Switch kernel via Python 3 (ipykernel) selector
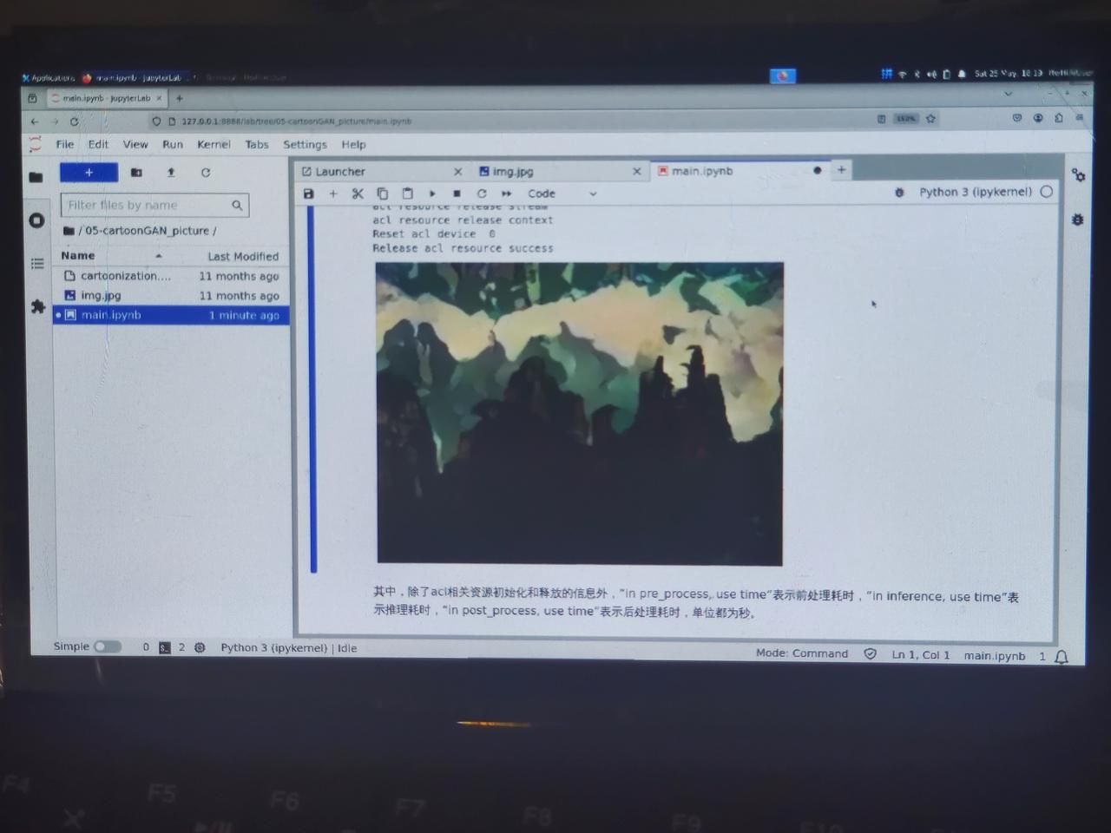The height and width of the screenshot is (833, 1111). (x=975, y=192)
